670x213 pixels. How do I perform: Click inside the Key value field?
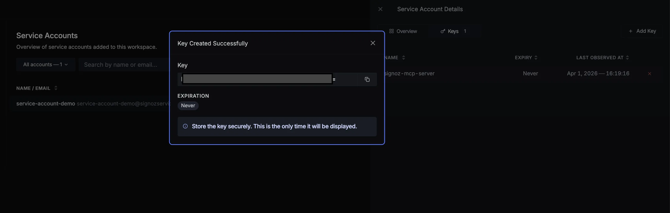pos(268,79)
